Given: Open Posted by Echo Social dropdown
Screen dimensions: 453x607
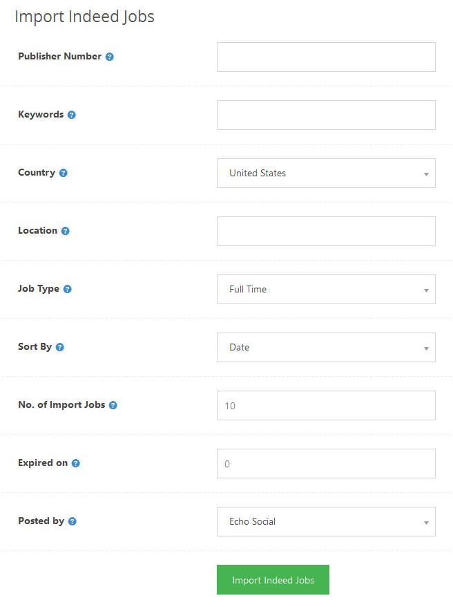Looking at the screenshot, I should pos(326,521).
